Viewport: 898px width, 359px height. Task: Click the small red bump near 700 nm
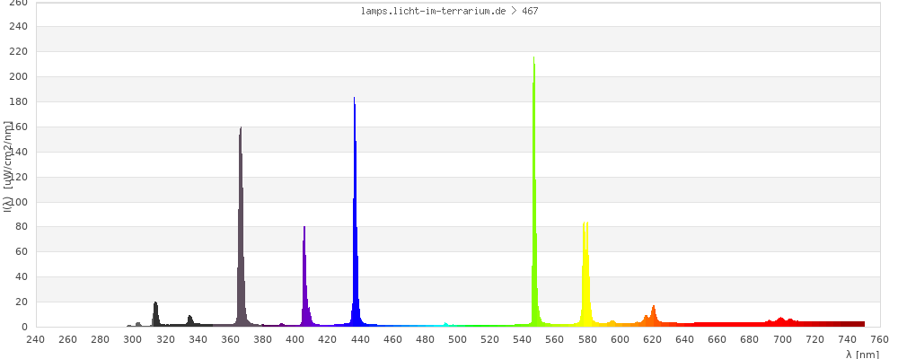click(x=780, y=322)
